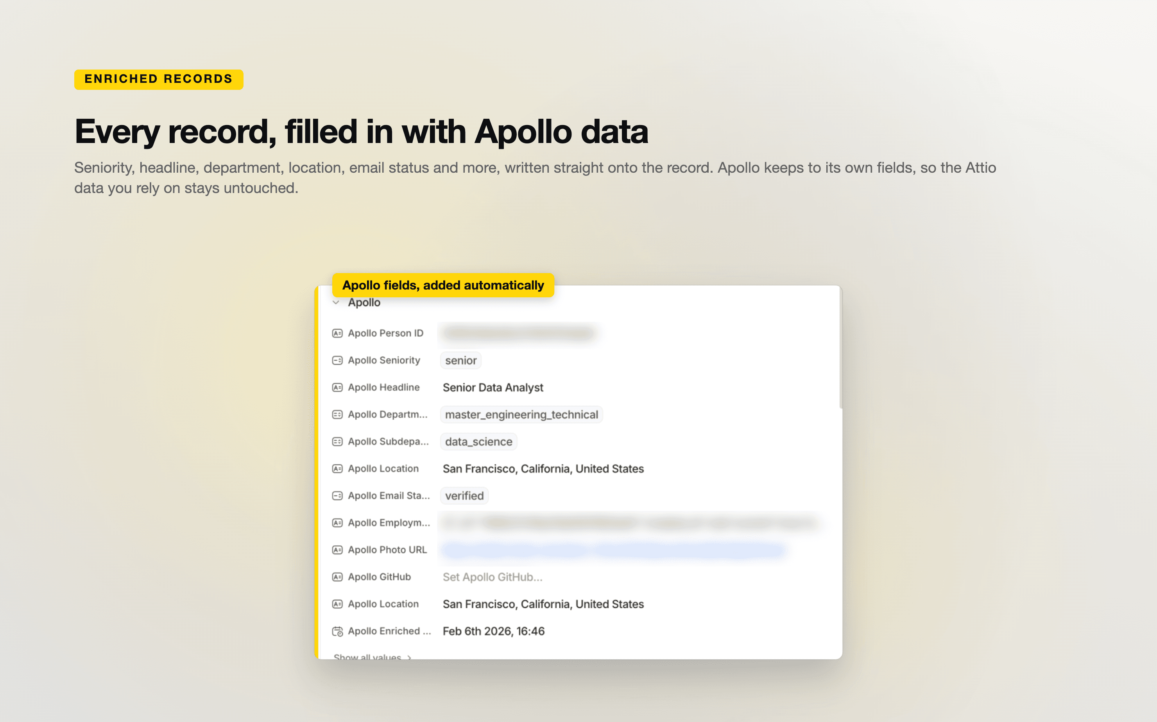Click the record panel vertical scrollbar
Screen dimensions: 1157x722
840,348
